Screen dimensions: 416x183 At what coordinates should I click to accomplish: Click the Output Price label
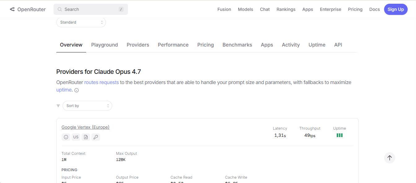point(127,177)
